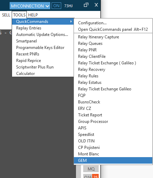This screenshot has width=153, height=178.
Task: Expand the QuickCommands submenu
Action: (43, 22)
